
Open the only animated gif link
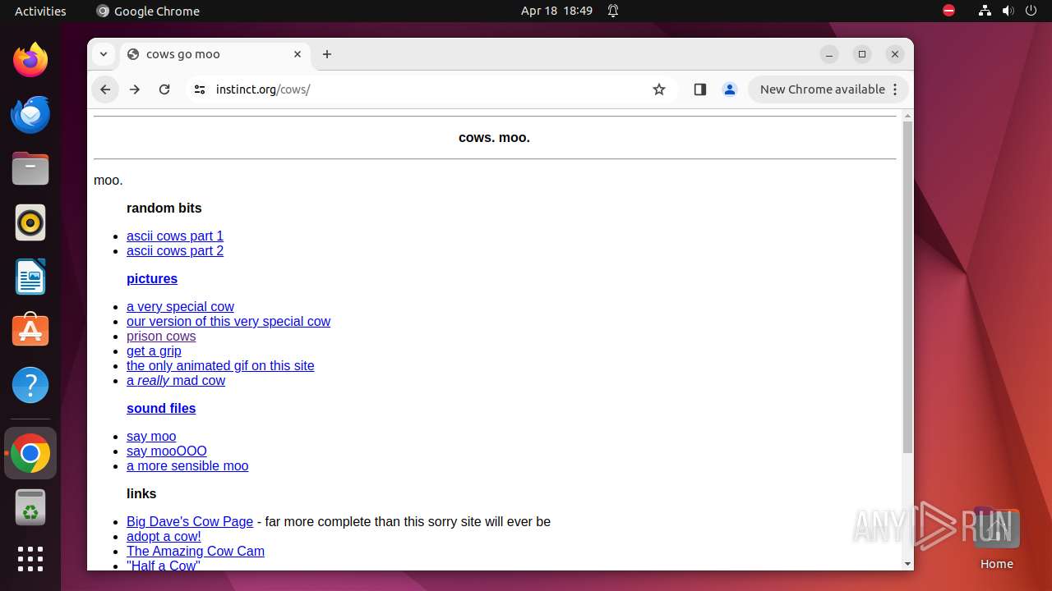pyautogui.click(x=220, y=365)
